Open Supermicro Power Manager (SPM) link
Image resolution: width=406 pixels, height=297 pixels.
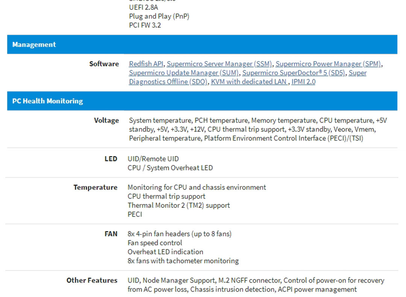[328, 64]
